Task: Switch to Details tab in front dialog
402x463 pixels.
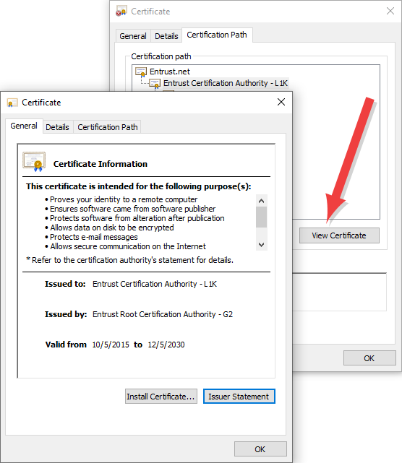Action: (x=57, y=127)
